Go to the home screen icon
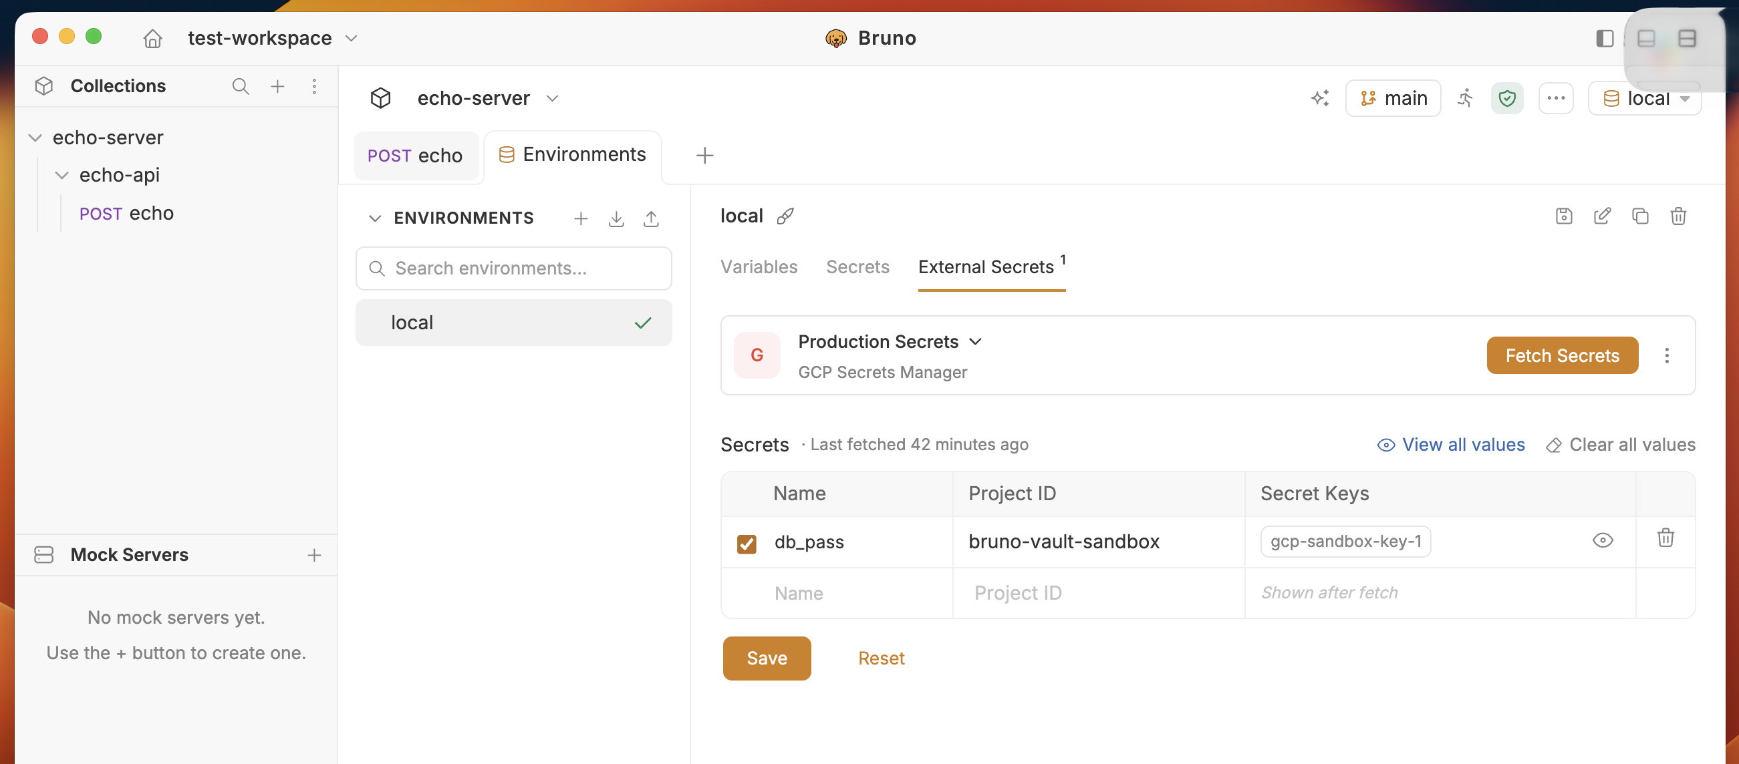The height and width of the screenshot is (764, 1739). point(152,39)
